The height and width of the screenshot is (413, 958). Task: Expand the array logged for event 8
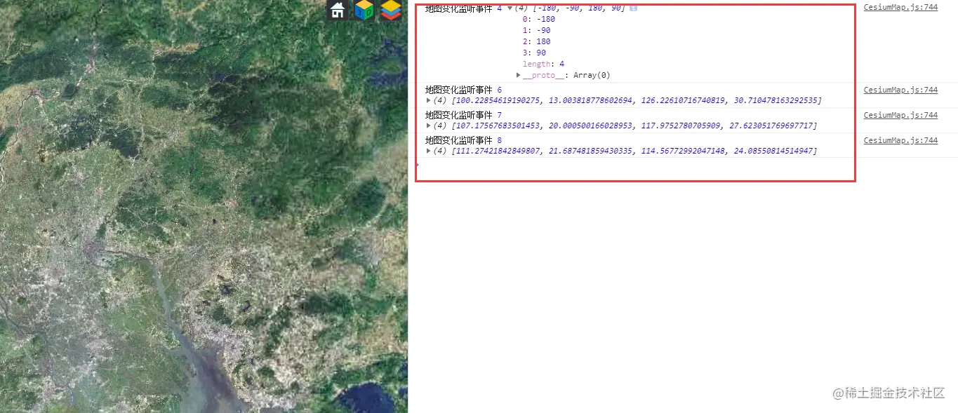click(x=429, y=151)
